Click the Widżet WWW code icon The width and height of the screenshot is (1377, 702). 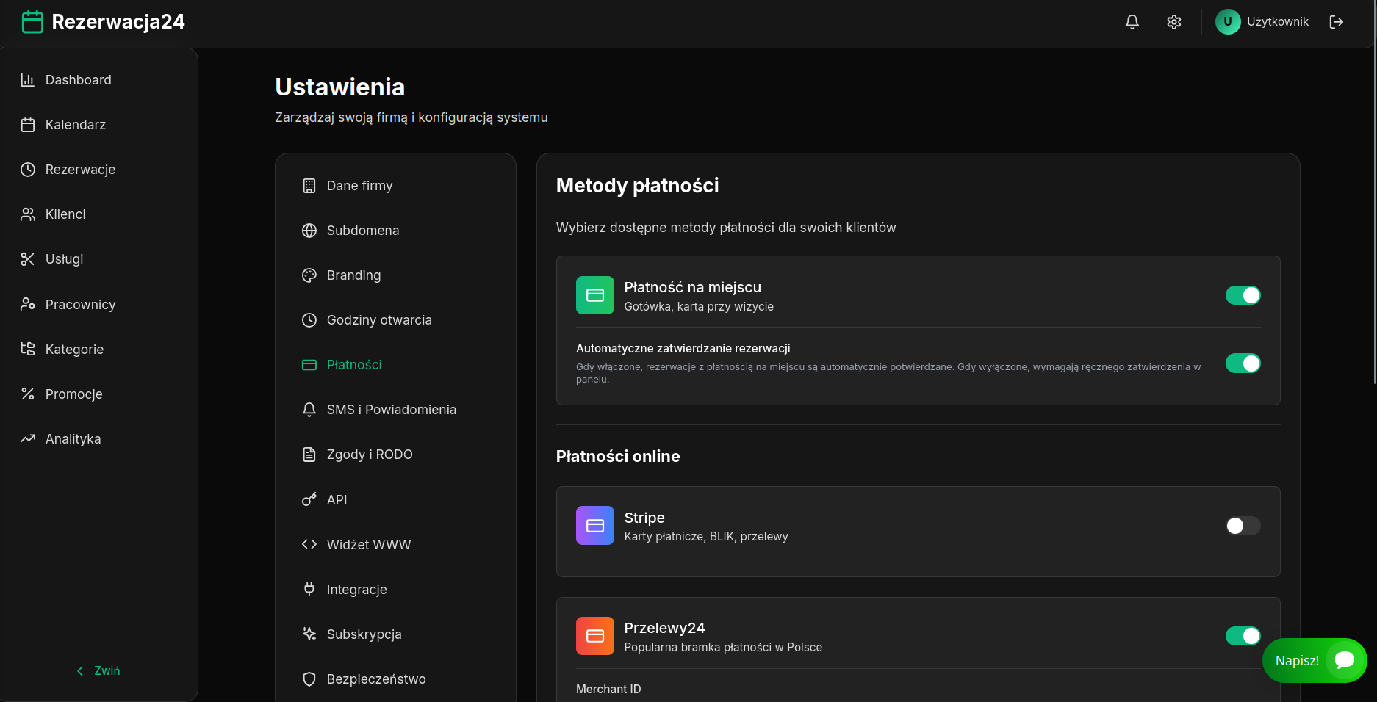click(x=309, y=544)
